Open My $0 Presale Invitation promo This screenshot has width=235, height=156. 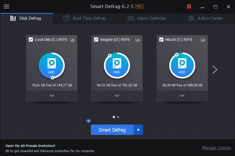(31, 146)
